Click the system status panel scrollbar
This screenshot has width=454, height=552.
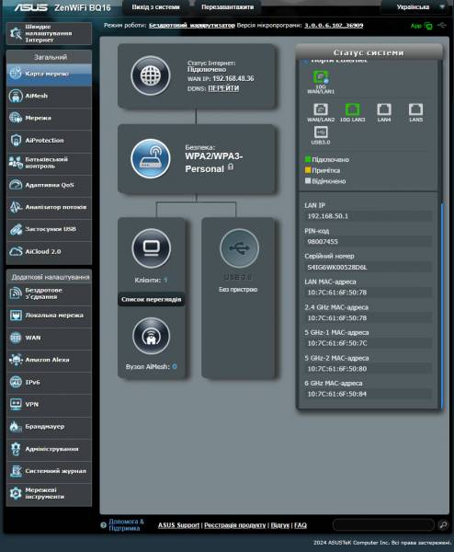442,306
